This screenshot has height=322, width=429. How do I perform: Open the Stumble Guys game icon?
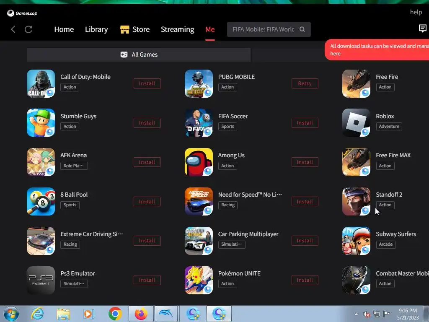tap(41, 123)
